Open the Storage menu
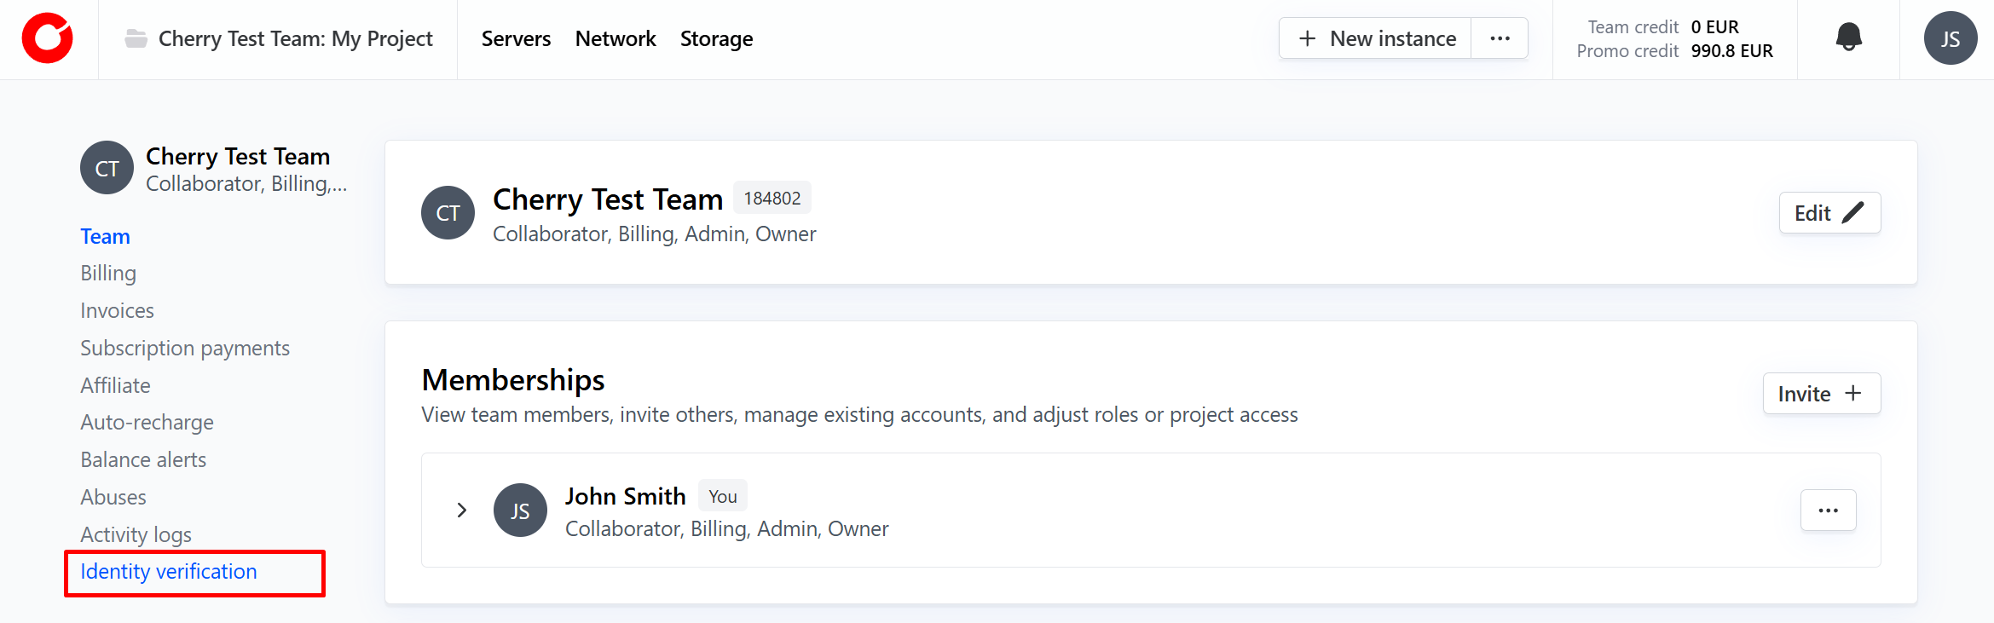The height and width of the screenshot is (623, 1994). click(716, 39)
